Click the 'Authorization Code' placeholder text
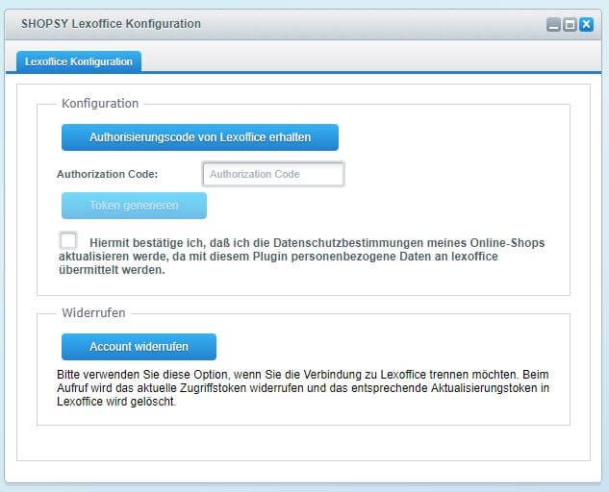 pyautogui.click(x=255, y=174)
